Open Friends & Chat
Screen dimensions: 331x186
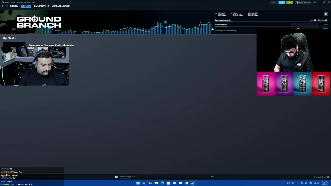[320, 177]
